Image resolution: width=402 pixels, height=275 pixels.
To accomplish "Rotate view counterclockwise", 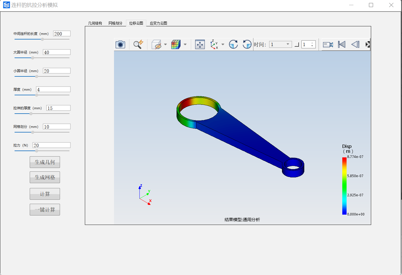I will 247,44.
